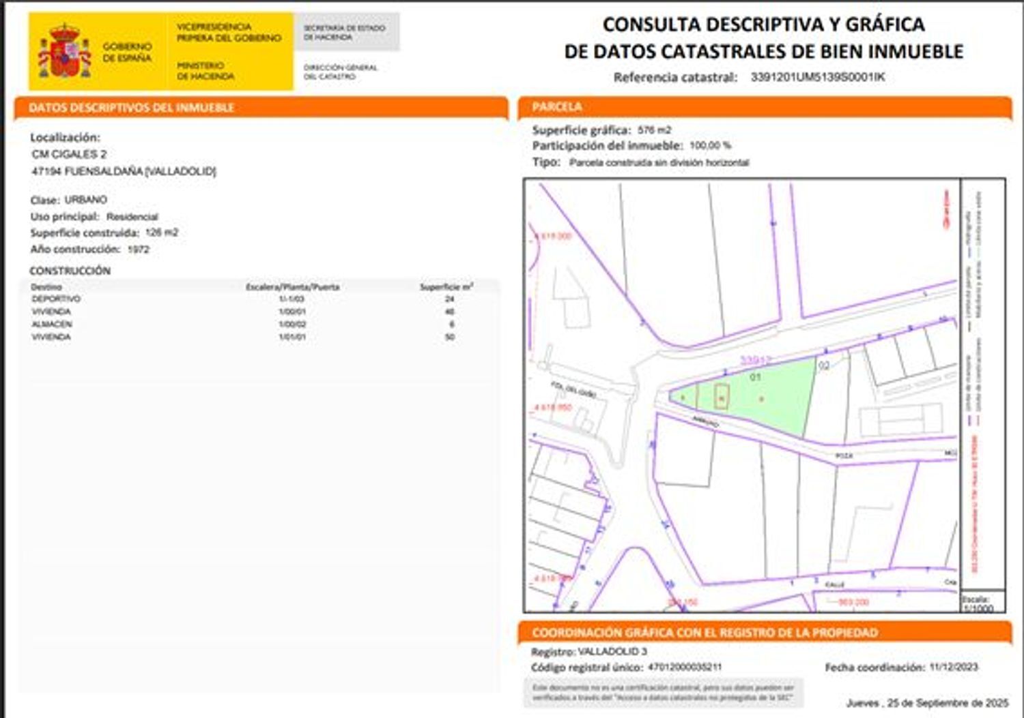Click the Spanish coat of arms emblem
The image size is (1024, 718).
(x=65, y=52)
